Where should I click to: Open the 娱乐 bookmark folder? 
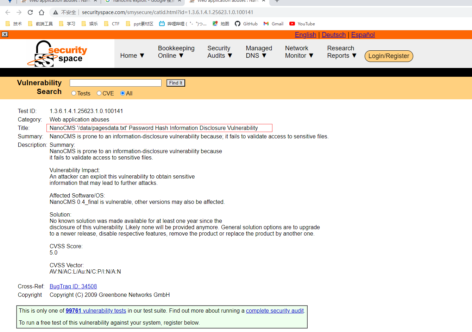pos(90,24)
